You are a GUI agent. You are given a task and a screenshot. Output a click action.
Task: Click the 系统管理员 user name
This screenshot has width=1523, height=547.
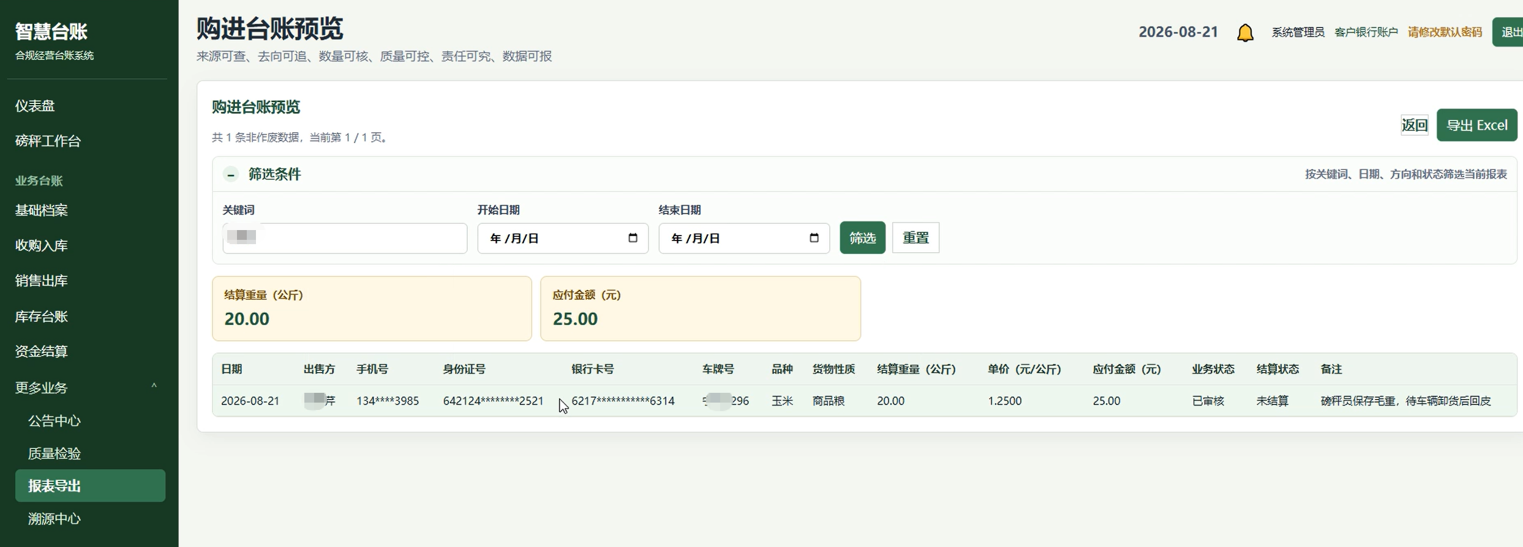pyautogui.click(x=1298, y=32)
